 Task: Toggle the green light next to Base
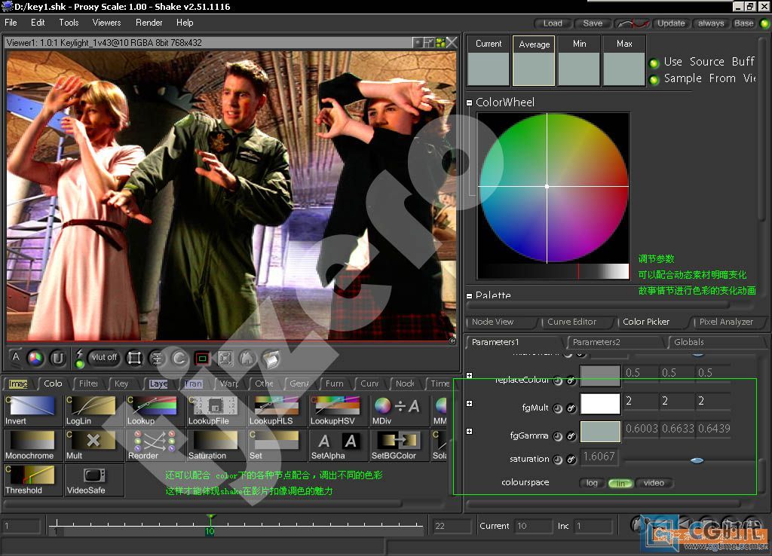click(x=764, y=23)
